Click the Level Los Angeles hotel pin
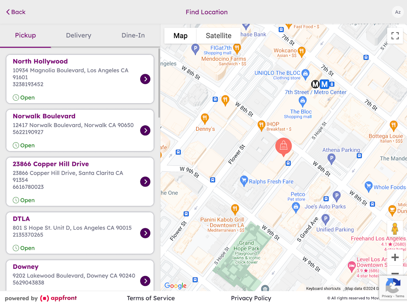This screenshot has height=305, width=407. pyautogui.click(x=351, y=266)
